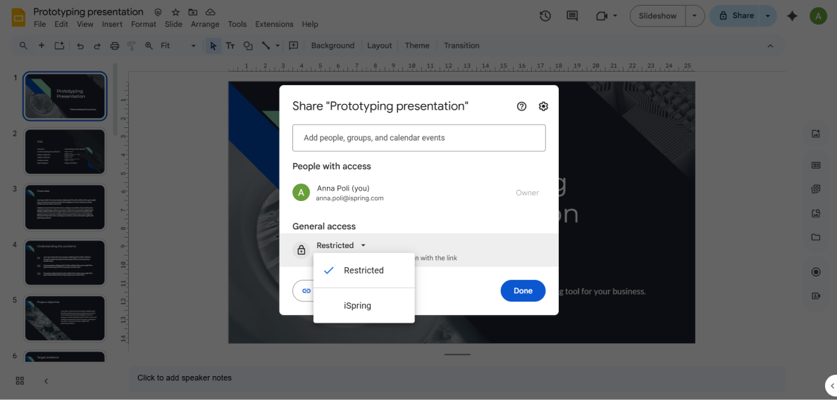Image resolution: width=837 pixels, height=400 pixels.
Task: Click the Layout button
Action: pos(380,46)
